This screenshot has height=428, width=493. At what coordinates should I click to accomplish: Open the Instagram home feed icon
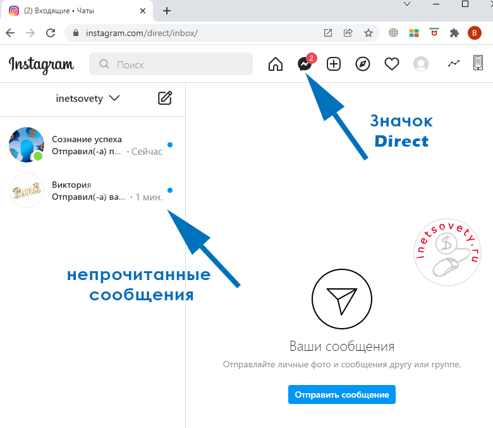pos(276,64)
